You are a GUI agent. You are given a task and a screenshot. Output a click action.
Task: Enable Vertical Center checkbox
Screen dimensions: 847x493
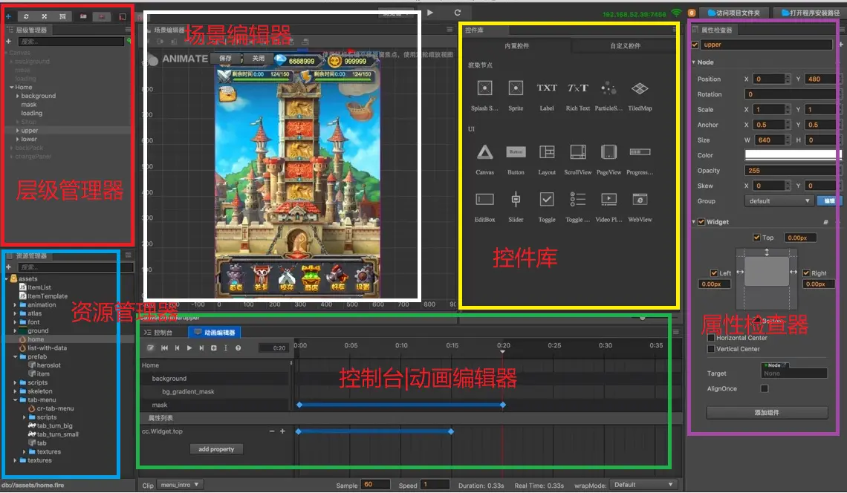point(711,349)
